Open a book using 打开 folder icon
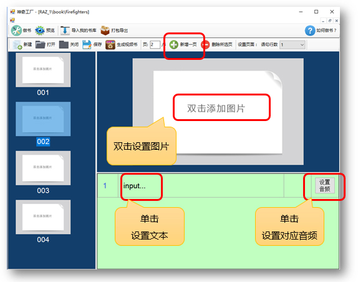Image resolution: width=358 pixels, height=282 pixels. (x=41, y=44)
